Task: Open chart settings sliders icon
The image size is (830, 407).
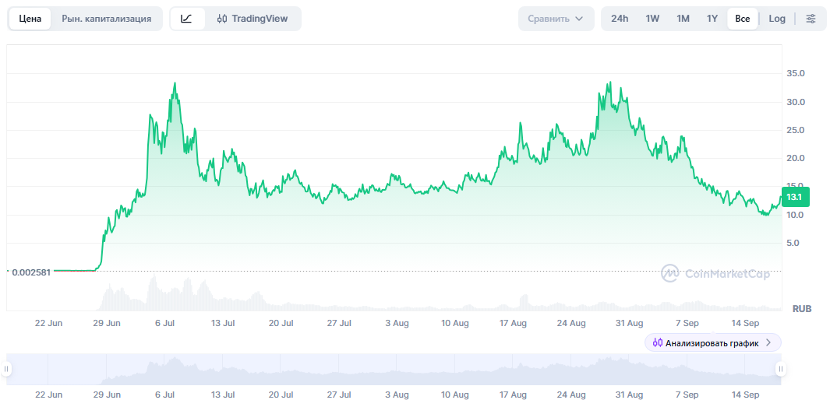Action: (811, 19)
